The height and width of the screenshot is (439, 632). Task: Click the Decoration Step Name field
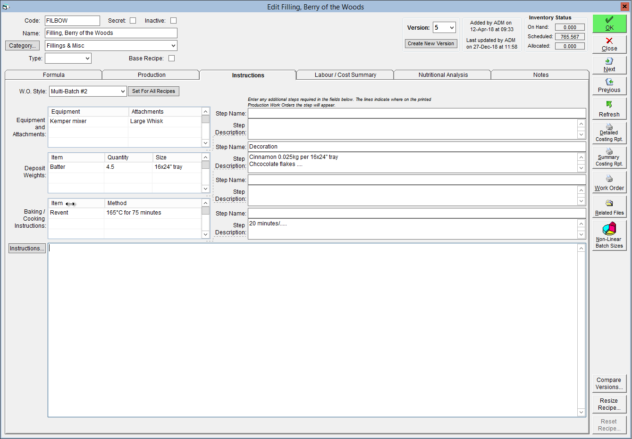(x=417, y=147)
